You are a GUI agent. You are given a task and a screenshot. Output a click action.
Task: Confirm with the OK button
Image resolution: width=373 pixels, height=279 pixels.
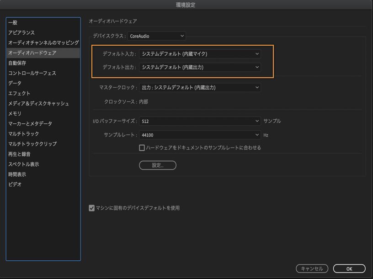(349, 268)
